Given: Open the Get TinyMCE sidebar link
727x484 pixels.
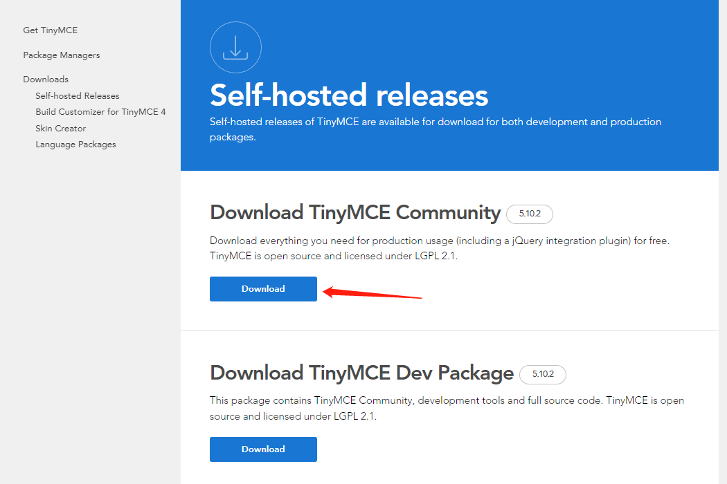Looking at the screenshot, I should point(50,30).
